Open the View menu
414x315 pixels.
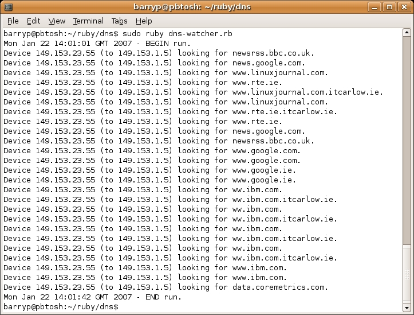[57, 21]
